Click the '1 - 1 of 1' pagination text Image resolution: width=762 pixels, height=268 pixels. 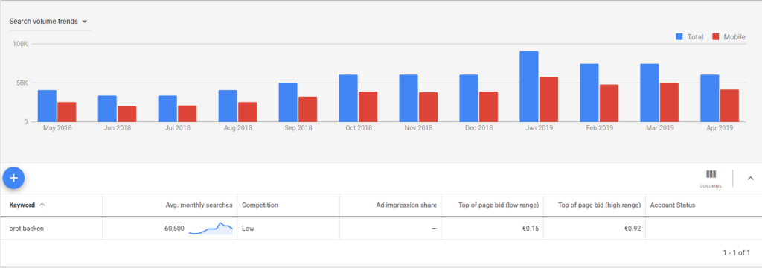[x=736, y=253]
